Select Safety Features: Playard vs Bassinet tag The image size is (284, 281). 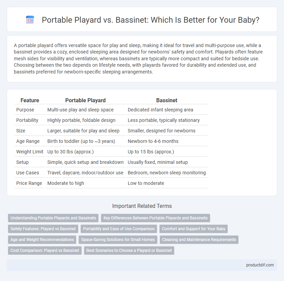(x=43, y=229)
